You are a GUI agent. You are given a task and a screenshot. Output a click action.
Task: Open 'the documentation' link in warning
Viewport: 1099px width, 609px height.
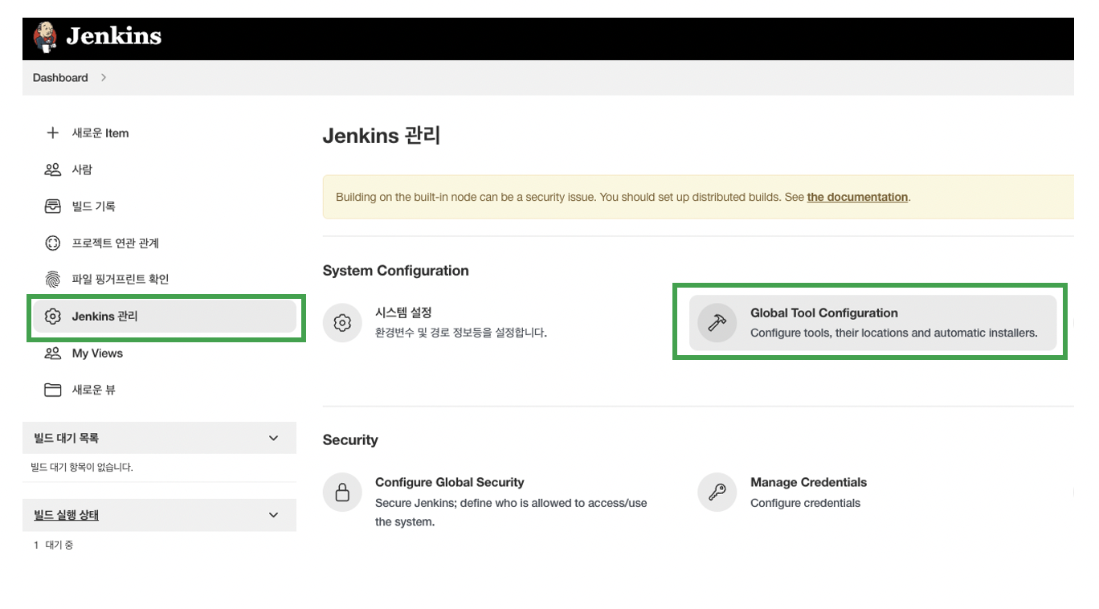857,197
